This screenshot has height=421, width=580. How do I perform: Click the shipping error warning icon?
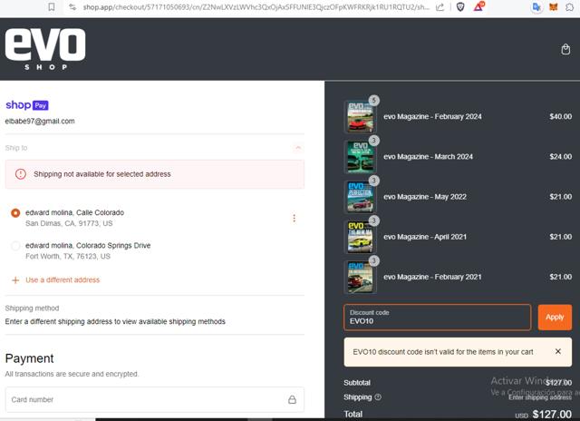pyautogui.click(x=21, y=174)
